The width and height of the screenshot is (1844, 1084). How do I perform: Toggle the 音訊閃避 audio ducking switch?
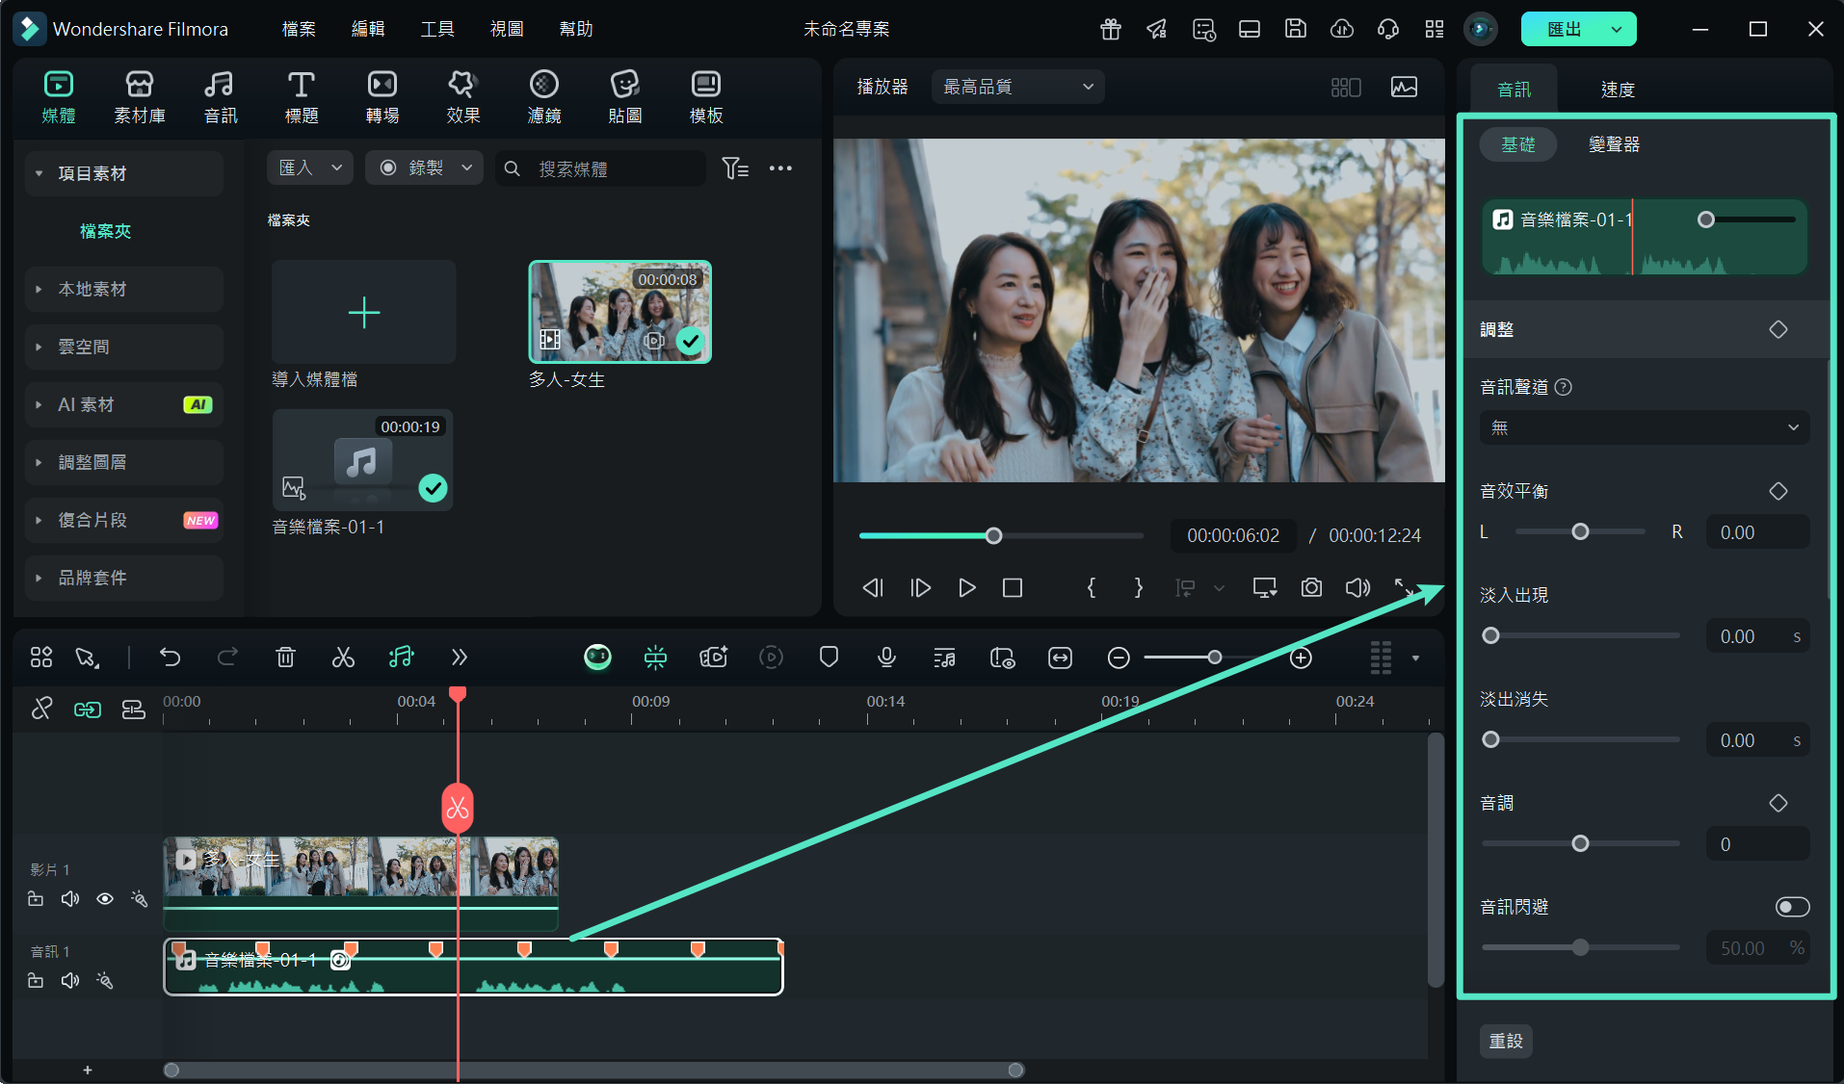click(x=1792, y=907)
